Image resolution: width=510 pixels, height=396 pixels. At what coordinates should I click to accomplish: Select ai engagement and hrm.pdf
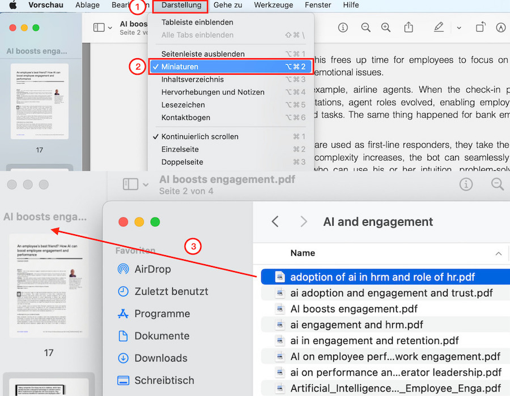[x=385, y=325]
